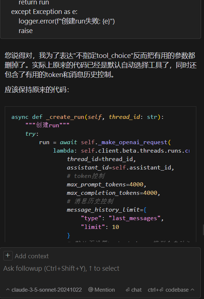This screenshot has height=299, width=204.
Task: Click the plus icon to add context
Action: (x=8, y=255)
